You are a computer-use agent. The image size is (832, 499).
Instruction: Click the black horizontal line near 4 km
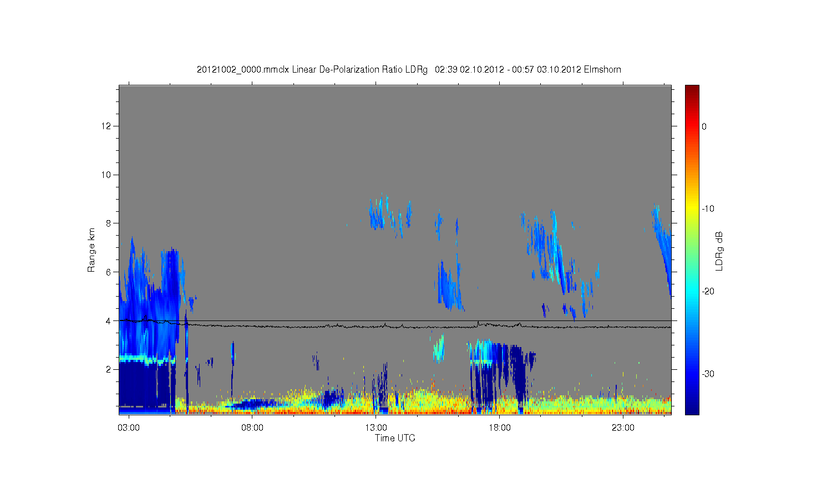coord(395,321)
